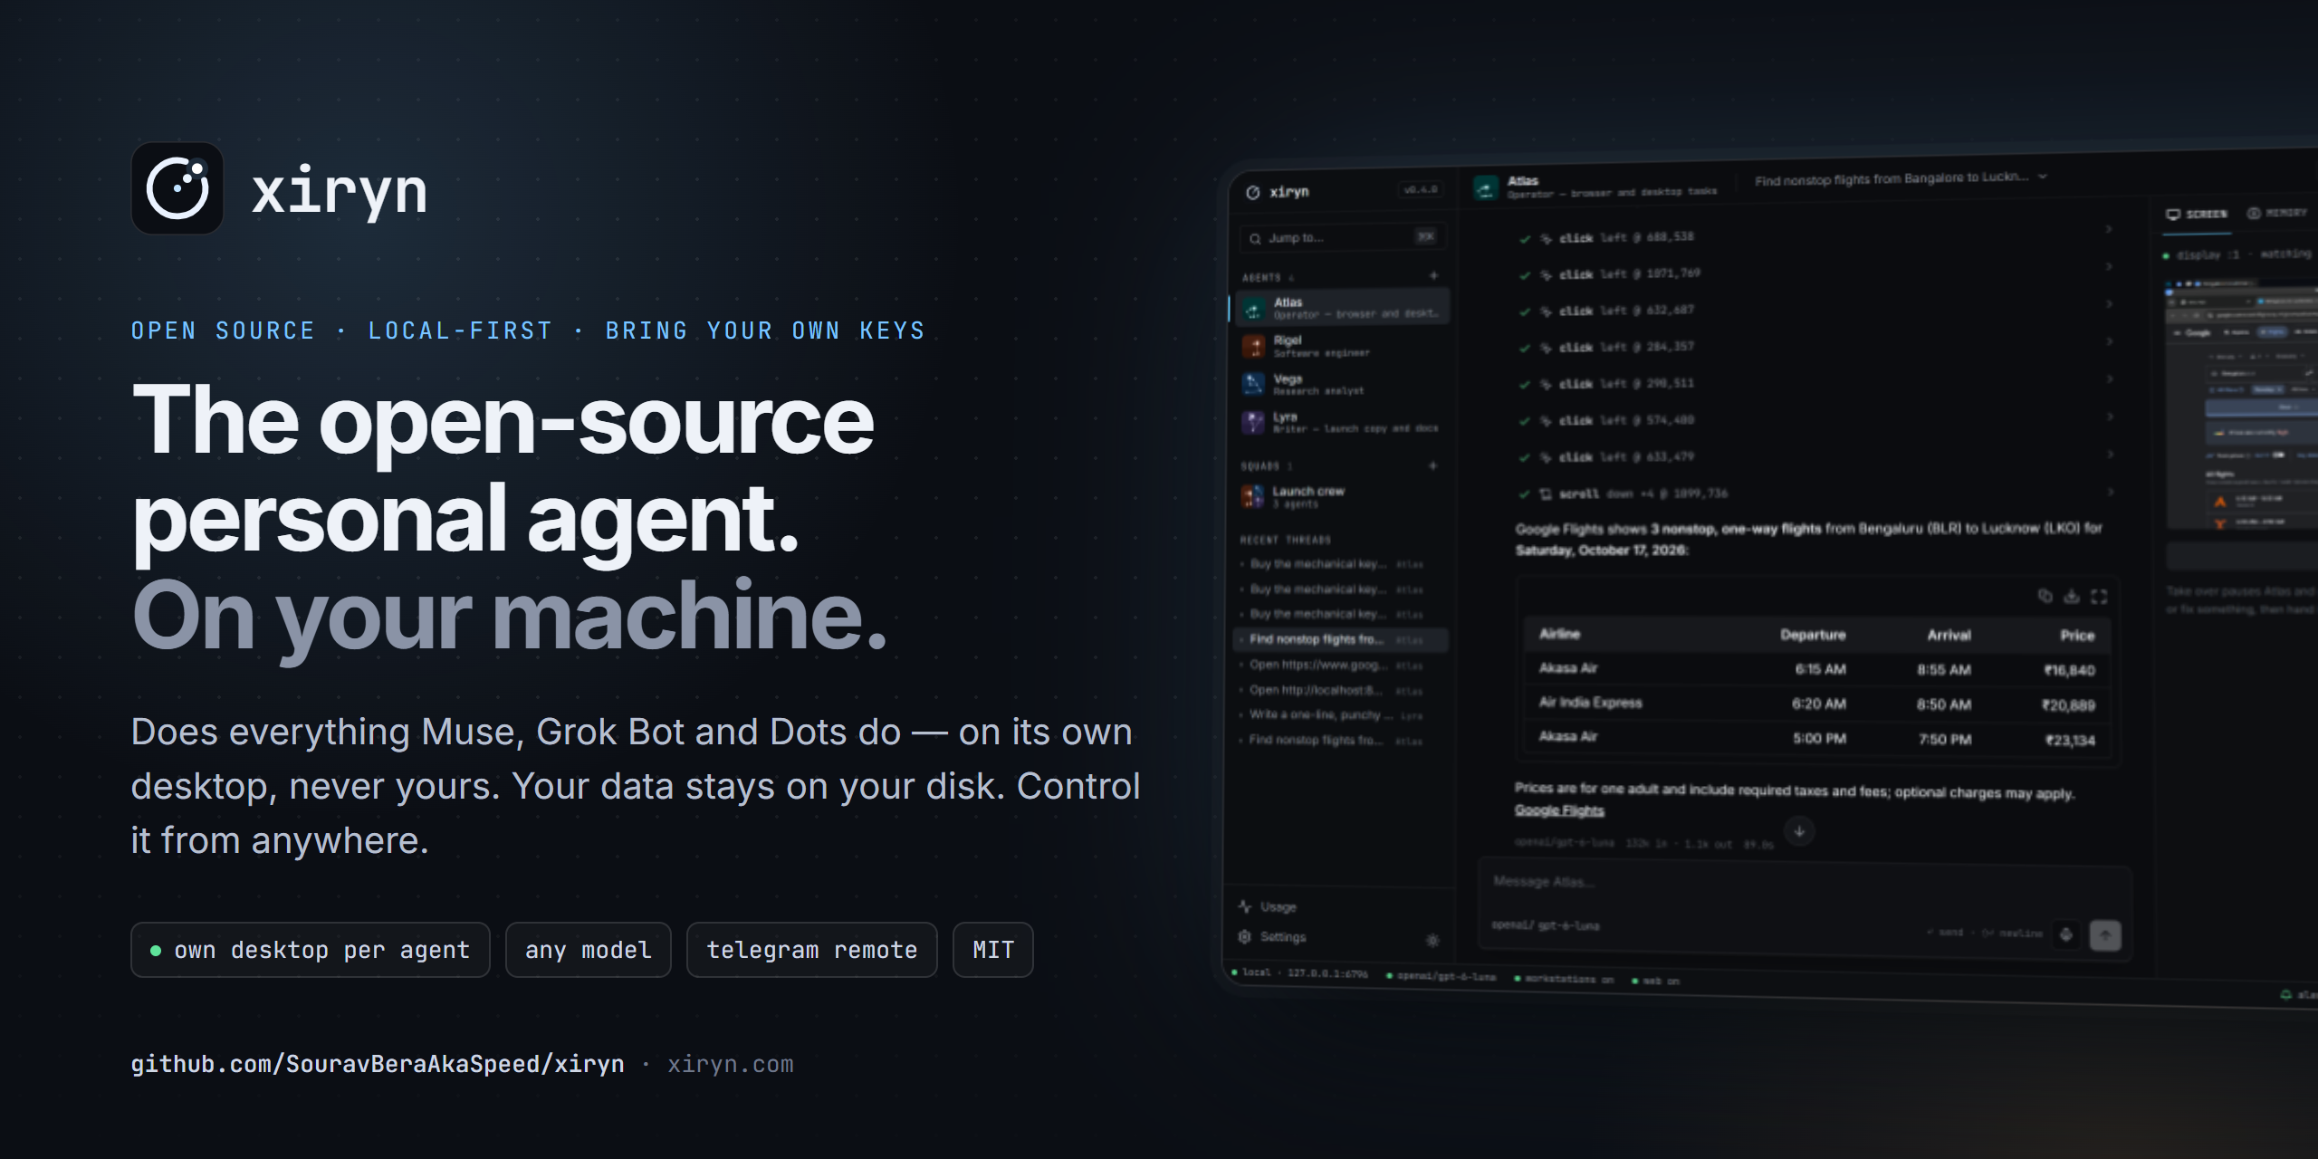Click the xiryn logo icon in banner
The width and height of the screenshot is (2318, 1159).
point(177,188)
